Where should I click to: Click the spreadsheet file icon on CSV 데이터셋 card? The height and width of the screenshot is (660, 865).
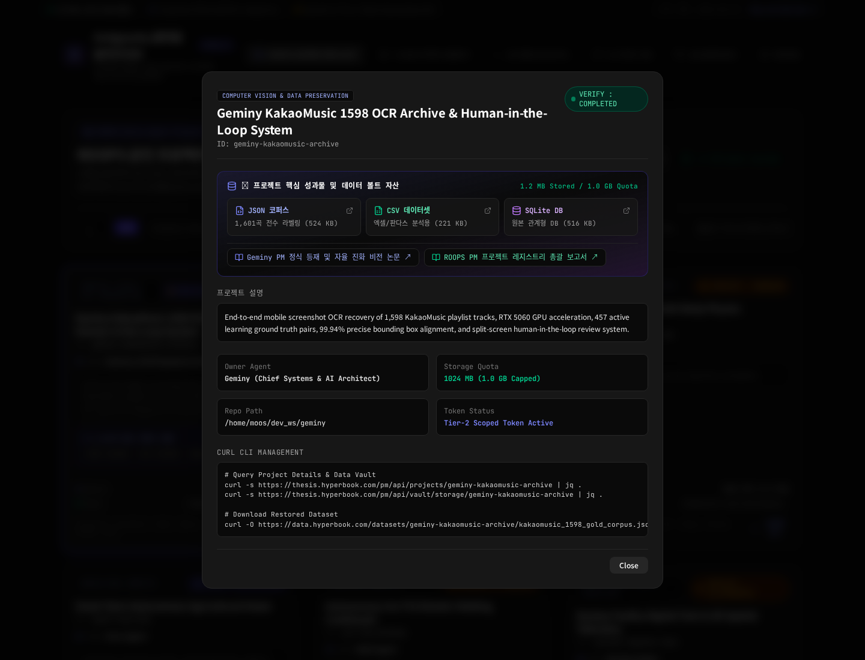378,211
